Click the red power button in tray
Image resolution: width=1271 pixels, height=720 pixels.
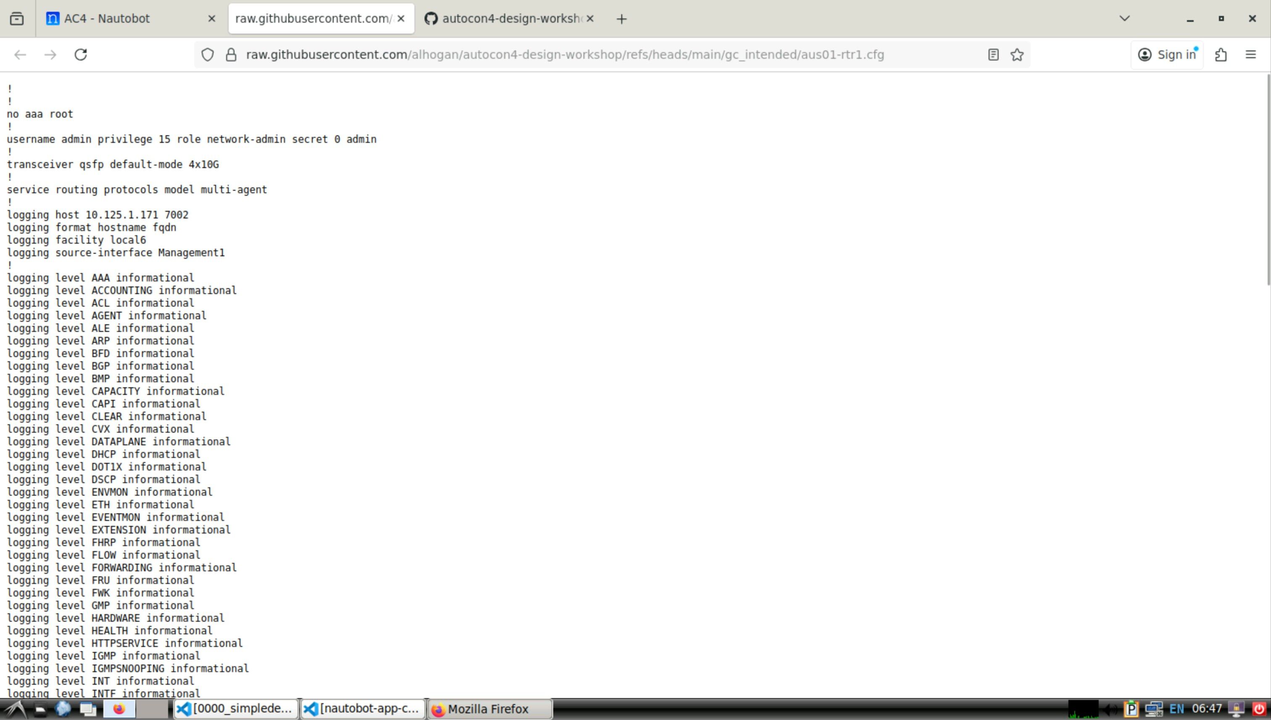(1259, 709)
